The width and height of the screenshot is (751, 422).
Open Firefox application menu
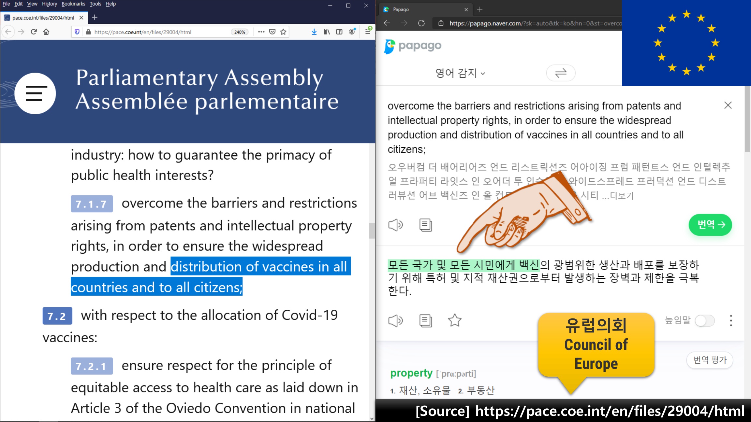click(368, 32)
